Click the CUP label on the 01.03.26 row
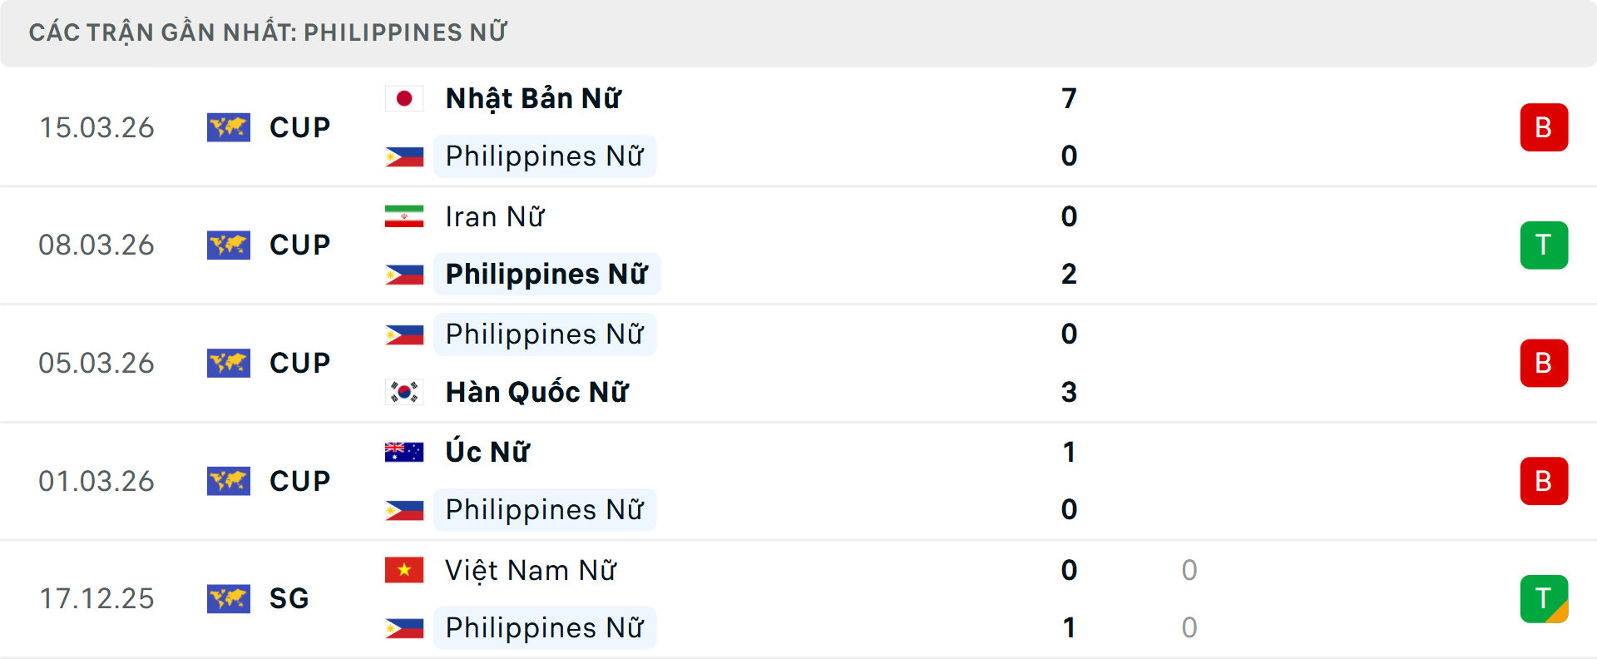The width and height of the screenshot is (1597, 659). (x=298, y=480)
